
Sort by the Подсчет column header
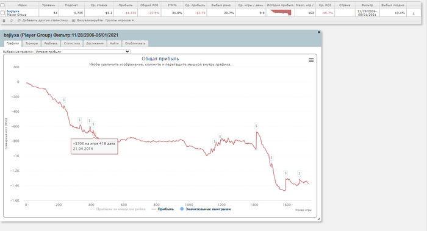coord(71,5)
